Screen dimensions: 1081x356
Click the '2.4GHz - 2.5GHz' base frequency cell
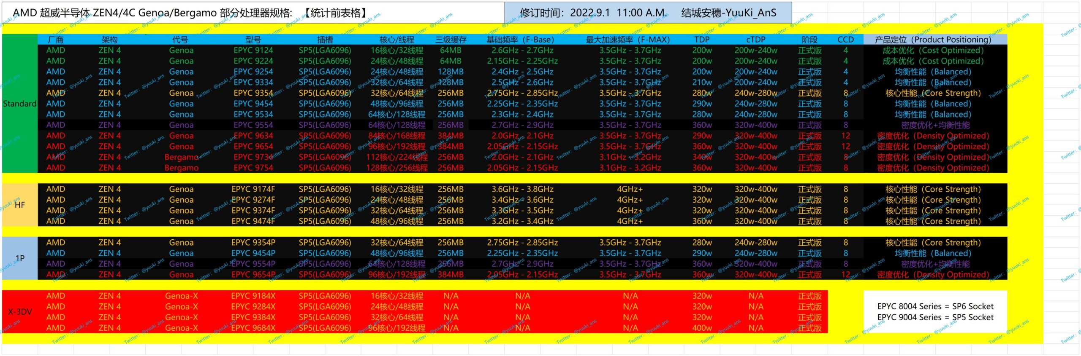(522, 72)
